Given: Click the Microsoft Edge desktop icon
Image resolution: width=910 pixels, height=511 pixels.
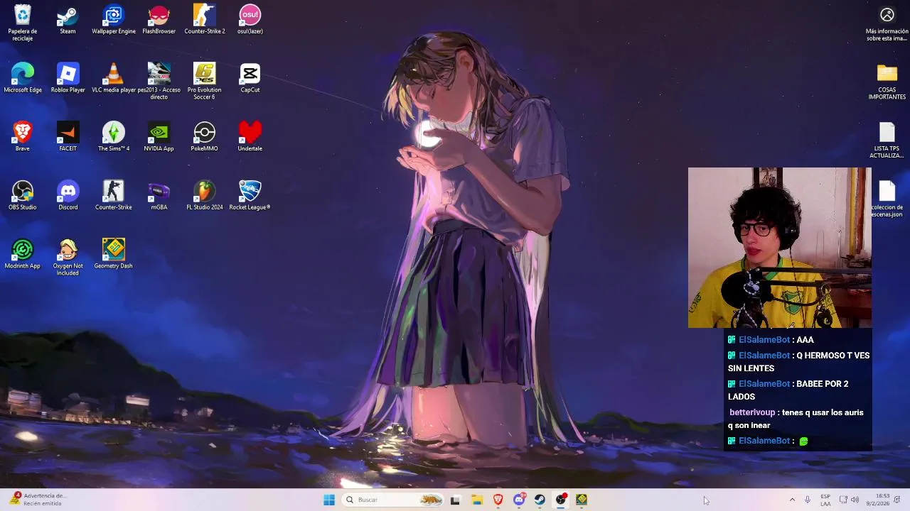Looking at the screenshot, I should click(23, 78).
